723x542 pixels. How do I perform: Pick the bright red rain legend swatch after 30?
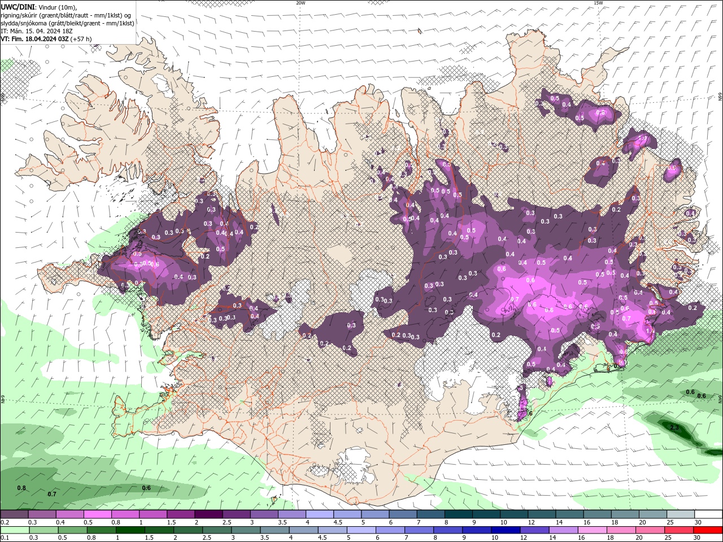coord(708,530)
